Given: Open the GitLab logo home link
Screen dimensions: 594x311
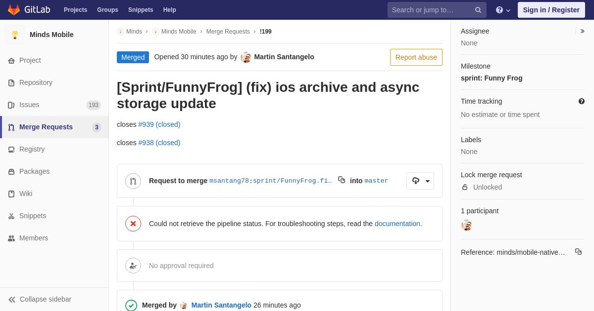Looking at the screenshot, I should 29,10.
